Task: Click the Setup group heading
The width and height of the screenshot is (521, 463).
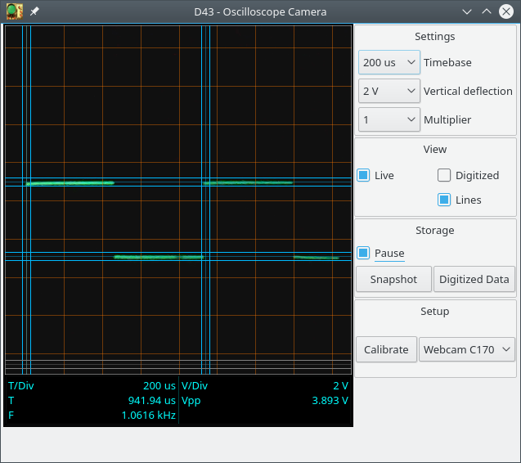Action: tap(434, 312)
